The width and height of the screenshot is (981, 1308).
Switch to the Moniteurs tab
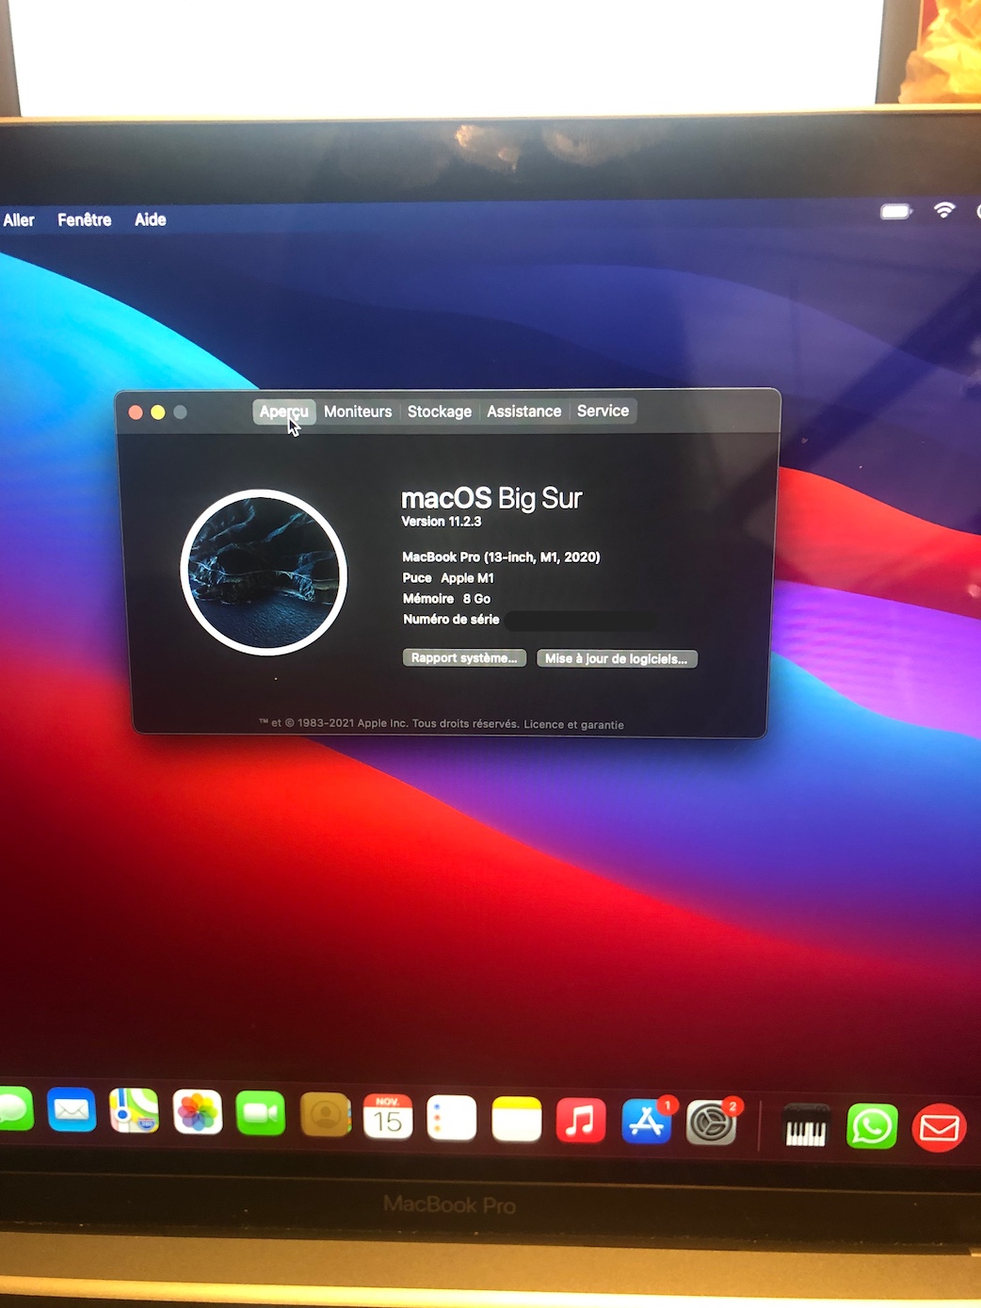pyautogui.click(x=358, y=412)
